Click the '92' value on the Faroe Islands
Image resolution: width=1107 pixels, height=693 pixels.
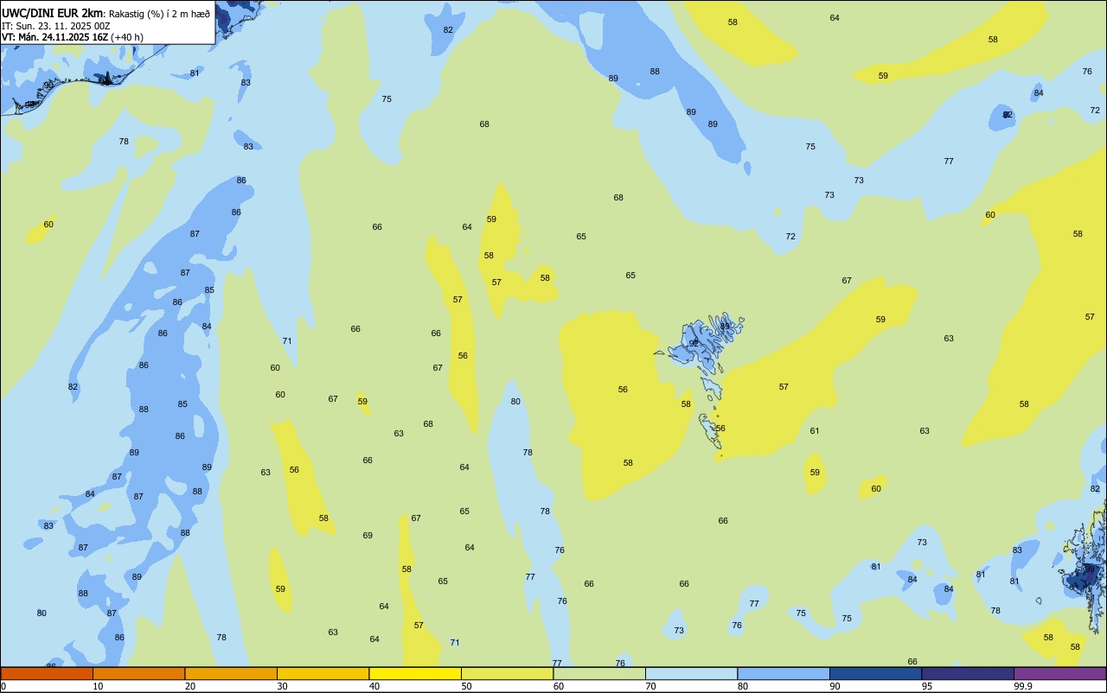click(x=694, y=343)
